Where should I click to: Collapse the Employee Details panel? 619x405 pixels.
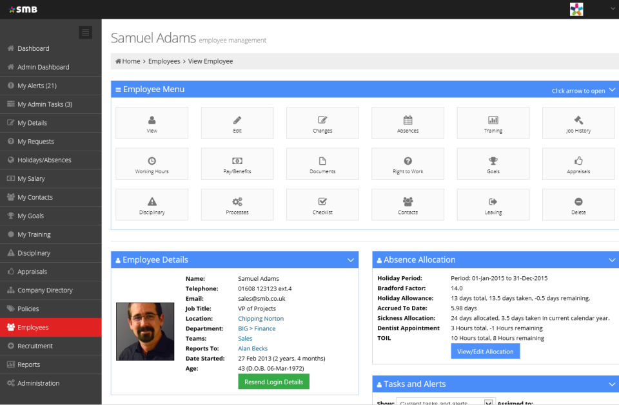coord(351,259)
